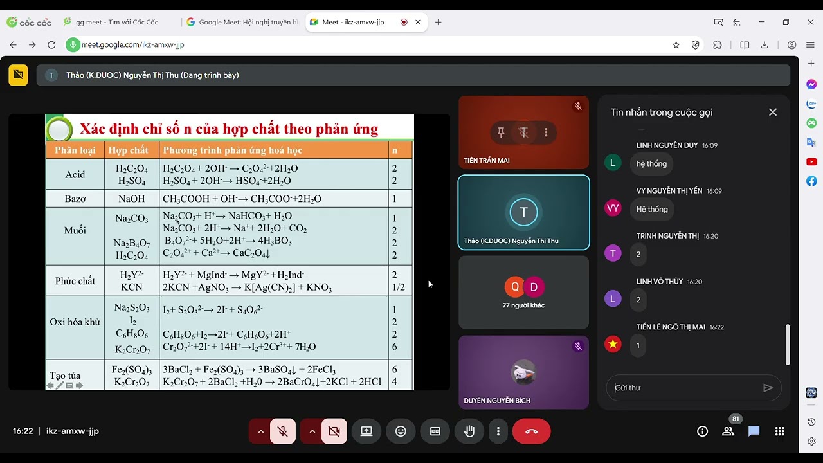
Task: Open browser history sidebar icon
Action: click(x=811, y=422)
